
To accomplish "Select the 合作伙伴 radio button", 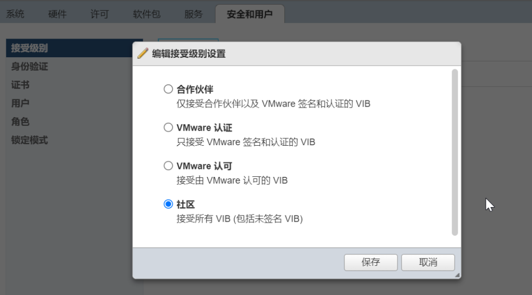I will click(x=168, y=89).
